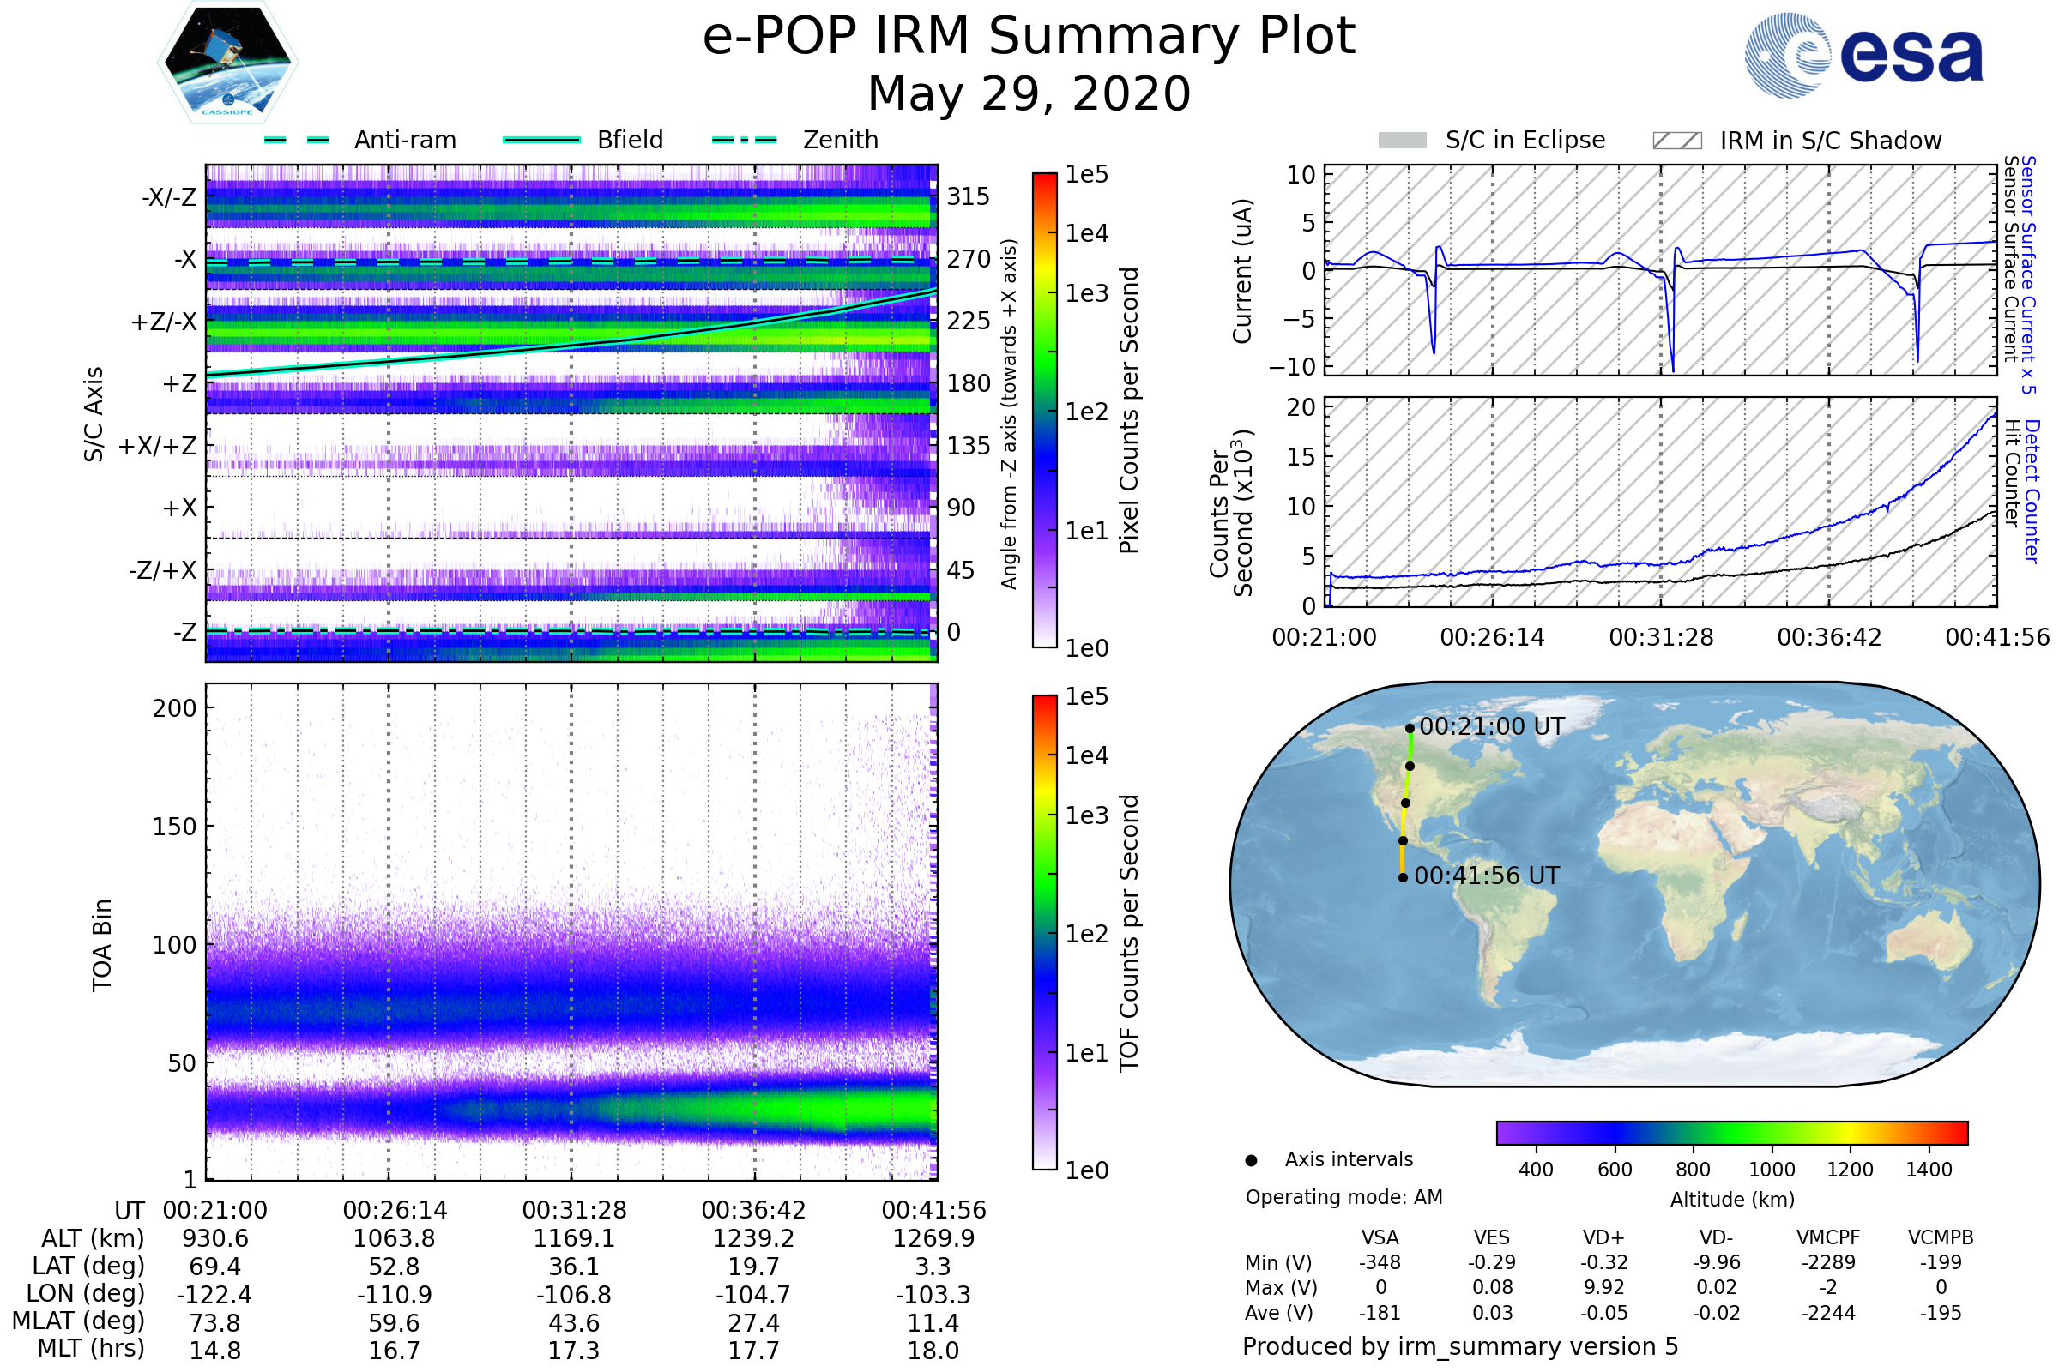Click the +Z/-X label on S/C Axis
Screen dimensions: 2059x1372
click(164, 322)
